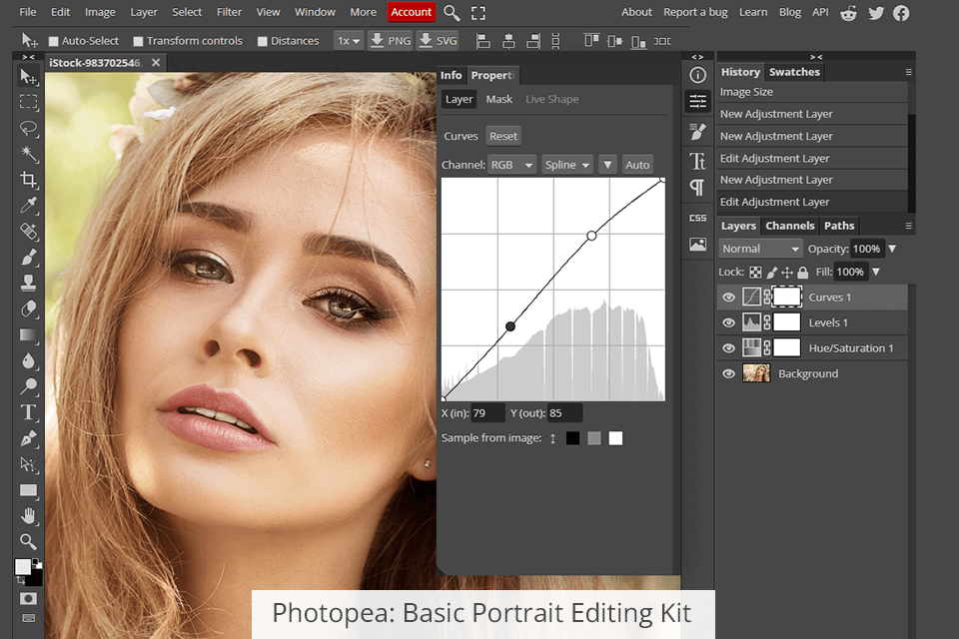The width and height of the screenshot is (959, 639).
Task: Select the Type tool in the toolbar
Action: click(28, 412)
